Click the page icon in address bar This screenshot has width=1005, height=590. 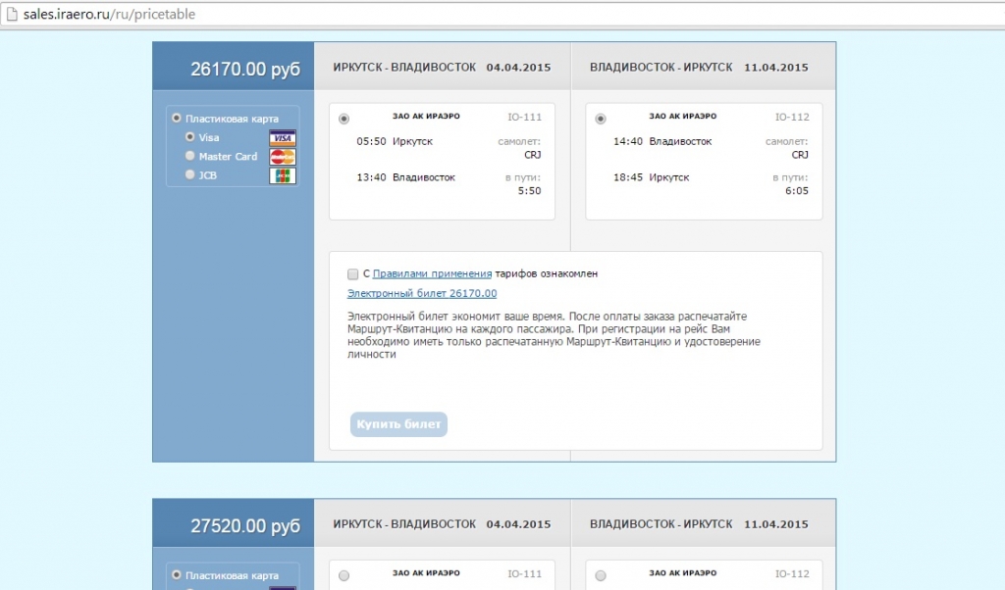click(12, 14)
